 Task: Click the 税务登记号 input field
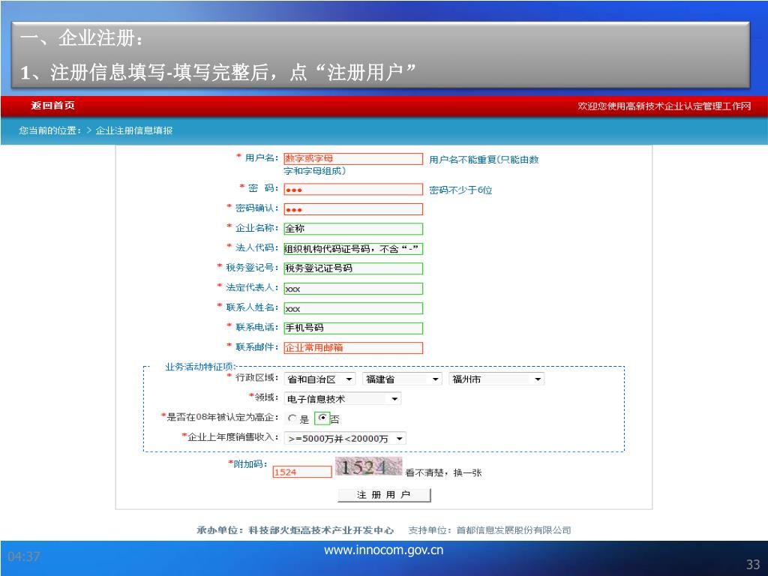[352, 268]
